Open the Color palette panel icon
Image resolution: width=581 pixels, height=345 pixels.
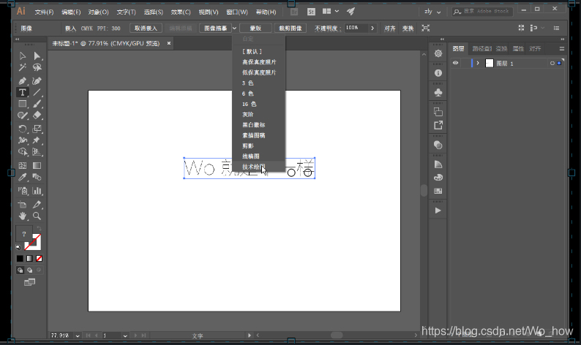point(438,178)
